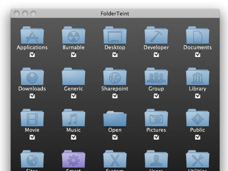Screen dimensions: 228x171
Task: Select the Open folder icon
Action: (115, 119)
